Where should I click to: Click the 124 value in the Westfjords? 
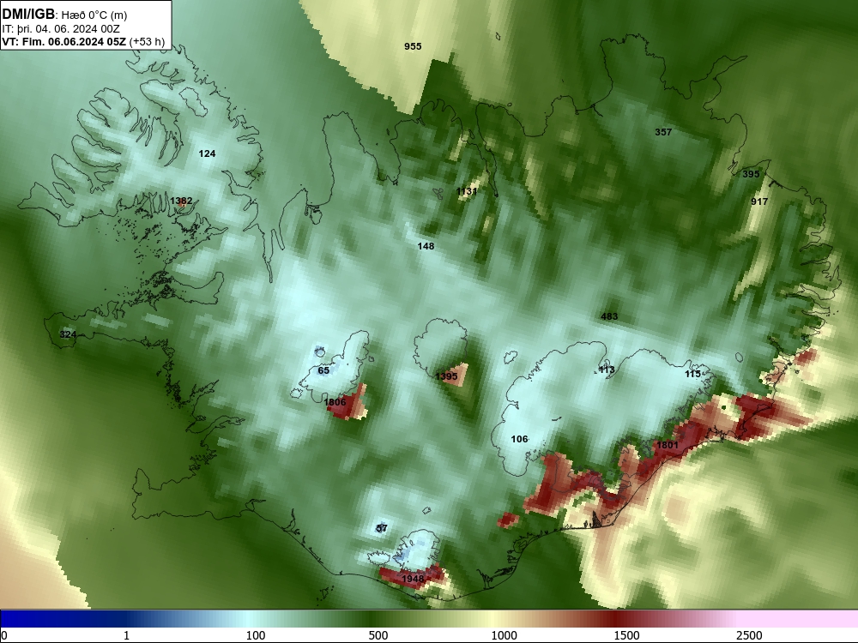pyautogui.click(x=207, y=153)
